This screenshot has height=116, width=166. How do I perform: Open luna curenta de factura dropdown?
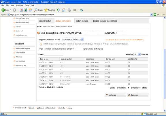73,39
